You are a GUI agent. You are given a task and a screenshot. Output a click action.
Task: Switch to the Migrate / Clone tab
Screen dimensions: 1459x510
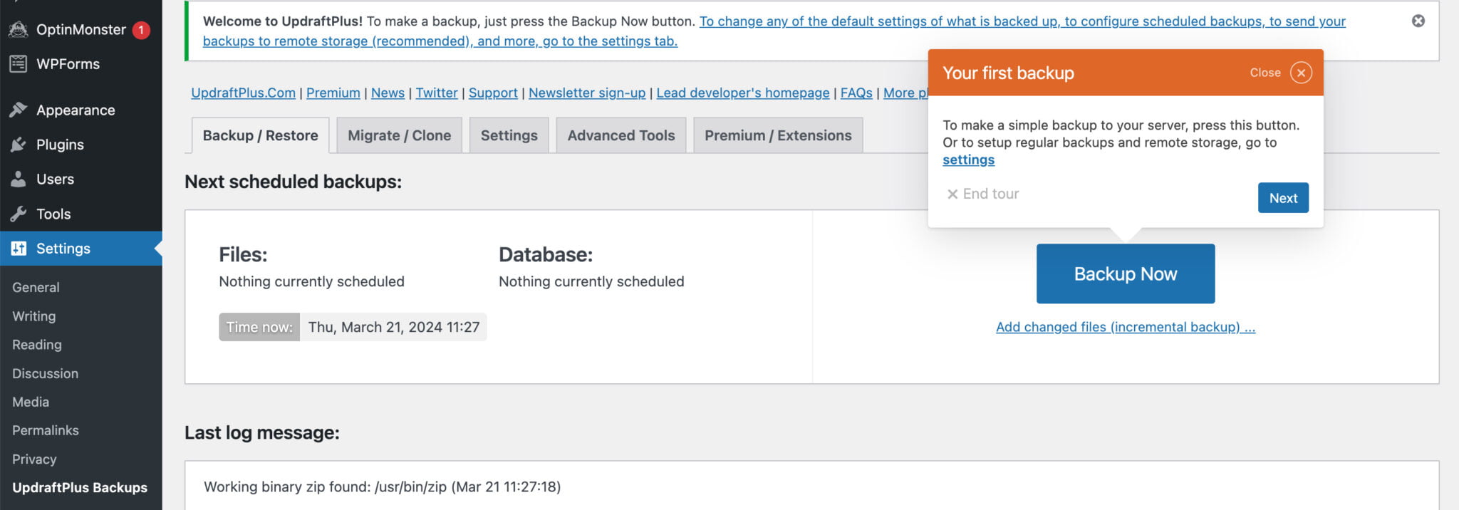(x=399, y=135)
